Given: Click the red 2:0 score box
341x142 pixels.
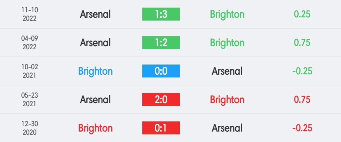Looking at the screenshot, I should point(161,100).
